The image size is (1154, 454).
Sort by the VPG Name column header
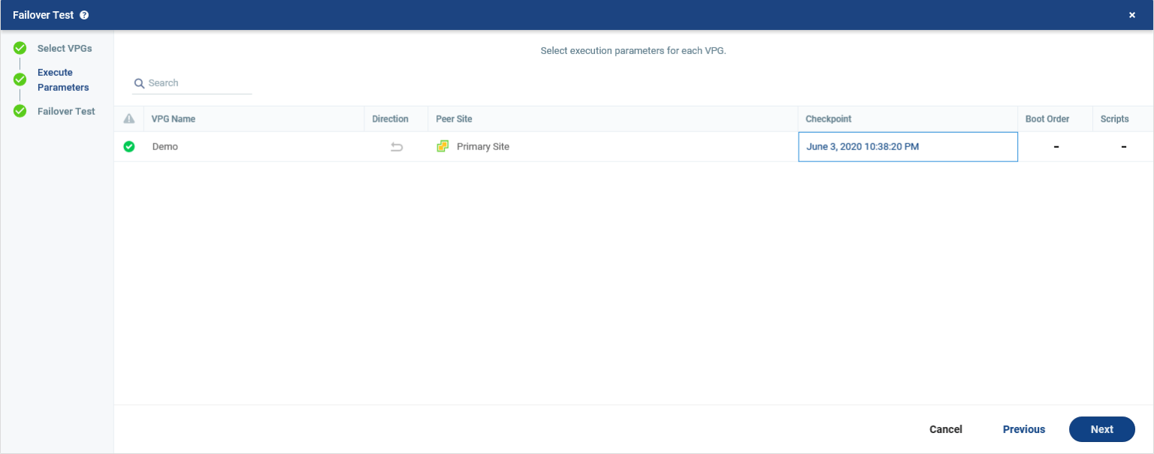pyautogui.click(x=171, y=119)
